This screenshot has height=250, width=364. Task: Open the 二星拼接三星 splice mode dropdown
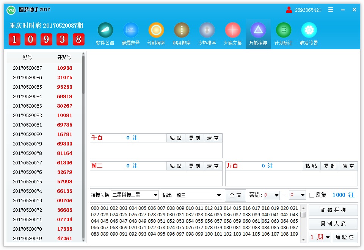click(135, 195)
